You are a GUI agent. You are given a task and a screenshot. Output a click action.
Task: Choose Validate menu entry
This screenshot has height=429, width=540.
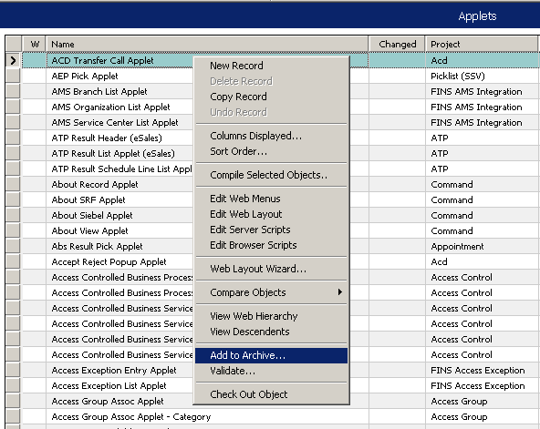click(272, 371)
